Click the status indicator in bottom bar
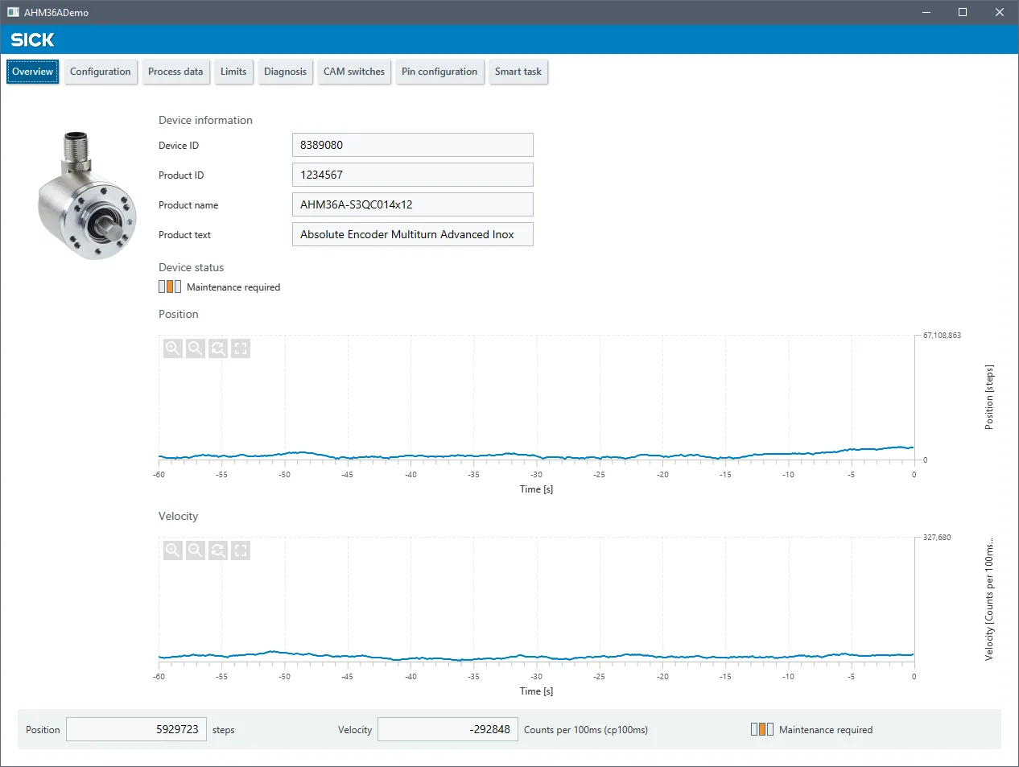This screenshot has height=767, width=1019. pos(762,729)
